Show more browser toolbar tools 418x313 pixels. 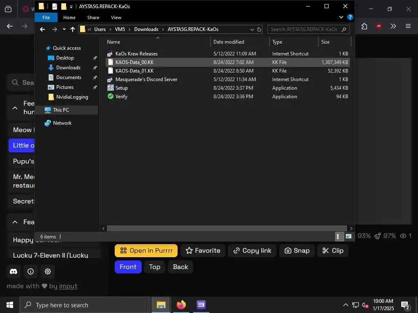pos(393,26)
